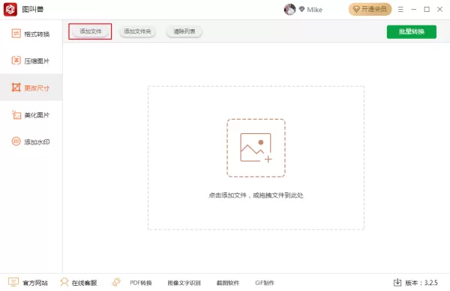
Task: Click the user avatar picture
Action: tap(289, 10)
